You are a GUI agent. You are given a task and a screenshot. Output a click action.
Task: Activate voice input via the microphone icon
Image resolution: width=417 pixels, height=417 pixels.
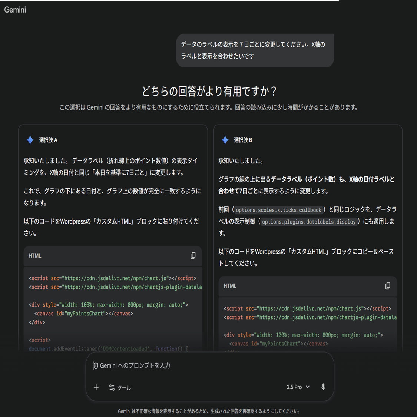point(323,387)
